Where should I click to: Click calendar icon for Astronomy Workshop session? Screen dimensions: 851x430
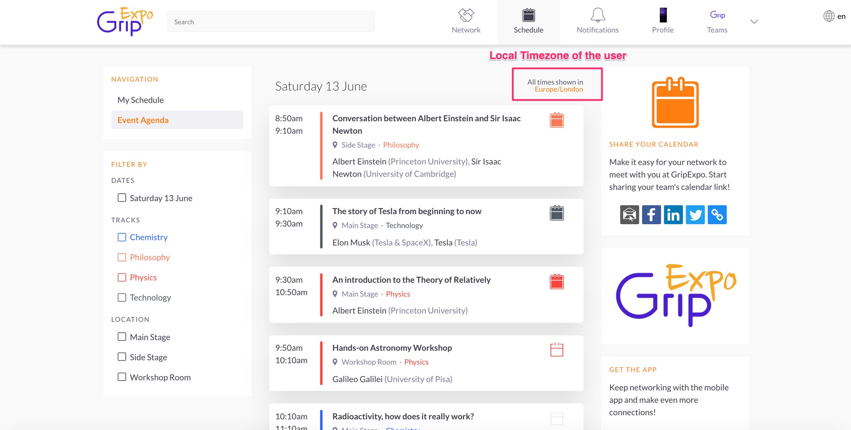click(556, 350)
